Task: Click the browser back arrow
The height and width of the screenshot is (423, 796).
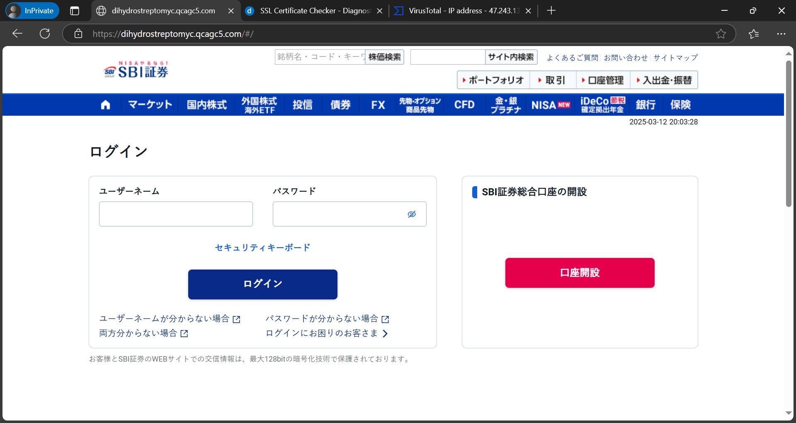Action: [x=17, y=34]
